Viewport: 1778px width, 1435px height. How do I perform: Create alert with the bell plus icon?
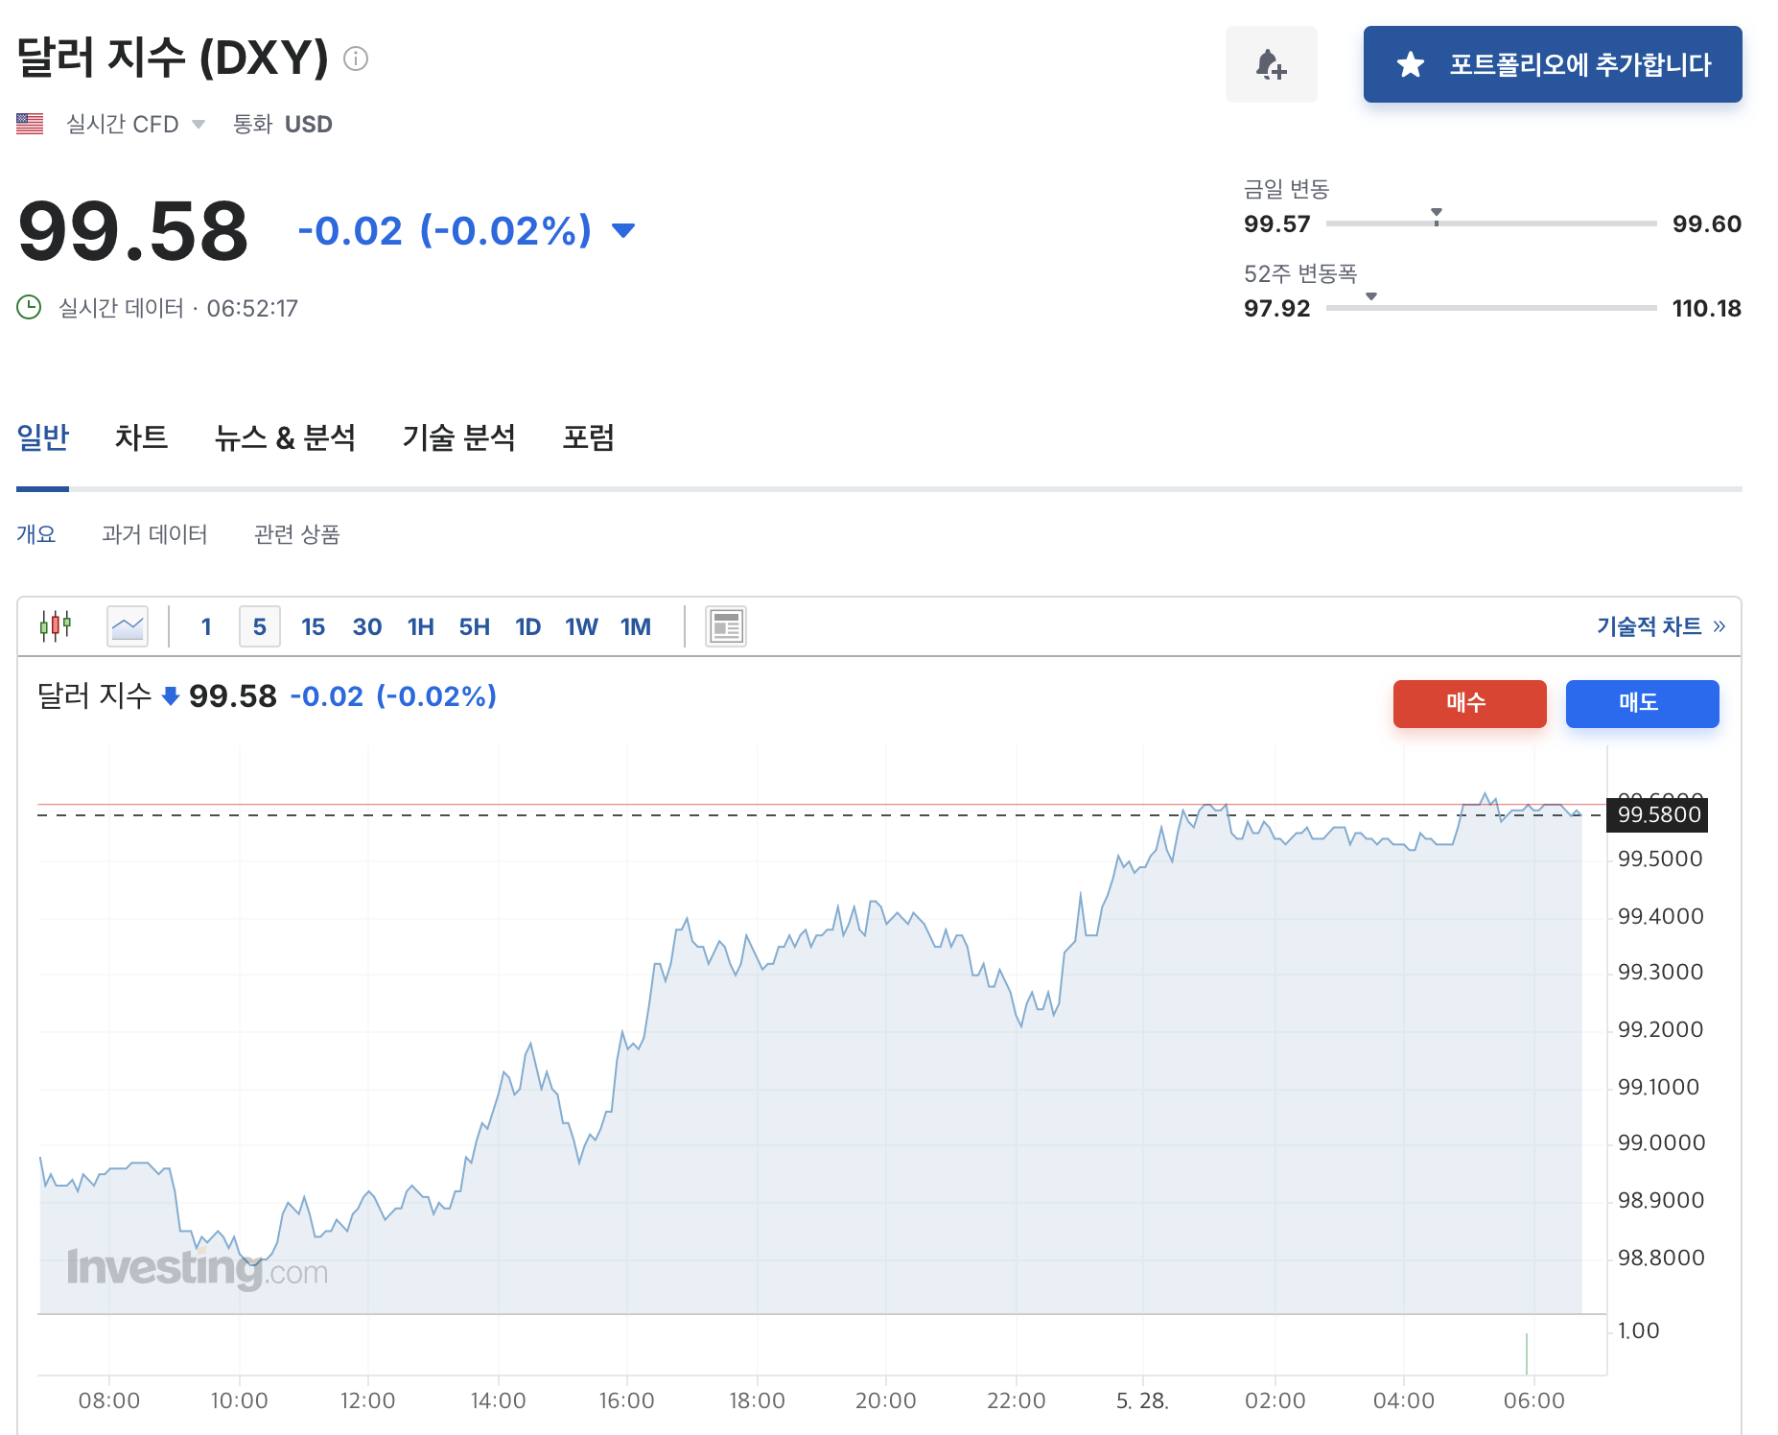coord(1272,64)
